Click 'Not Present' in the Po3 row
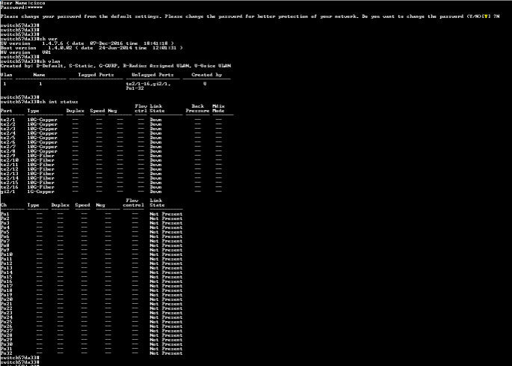The image size is (512, 366). 166,223
